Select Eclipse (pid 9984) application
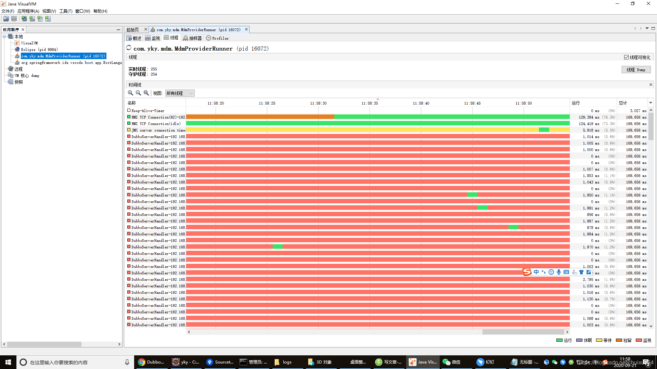The height and width of the screenshot is (369, 657). click(x=39, y=50)
